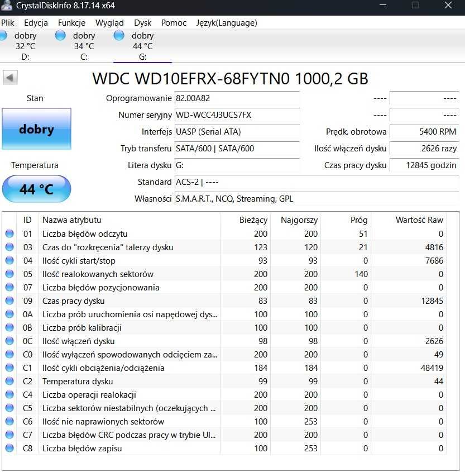Image resolution: width=465 pixels, height=472 pixels.
Task: Select row Ilość nie naprawionych sektorów
Action: [x=224, y=421]
